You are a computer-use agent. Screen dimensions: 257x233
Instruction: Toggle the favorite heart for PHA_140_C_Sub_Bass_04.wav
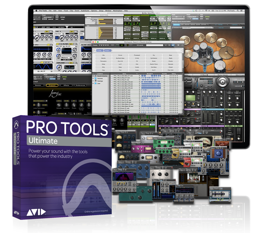tap(164, 86)
